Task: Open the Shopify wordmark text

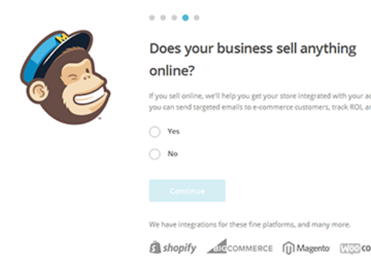Action: tap(180, 248)
